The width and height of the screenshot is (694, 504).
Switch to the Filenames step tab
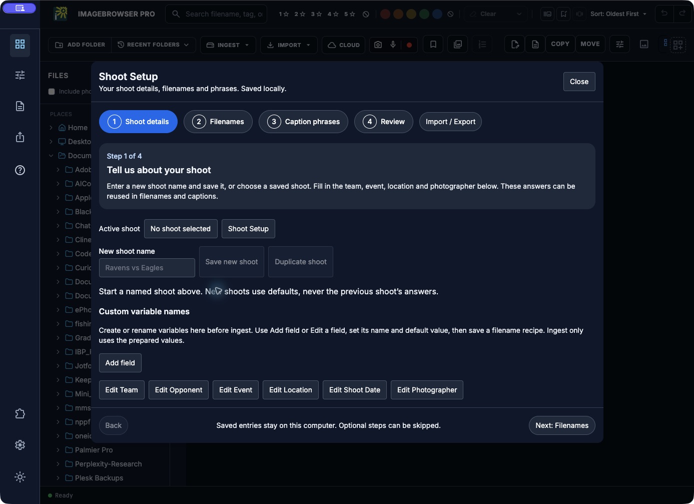218,122
